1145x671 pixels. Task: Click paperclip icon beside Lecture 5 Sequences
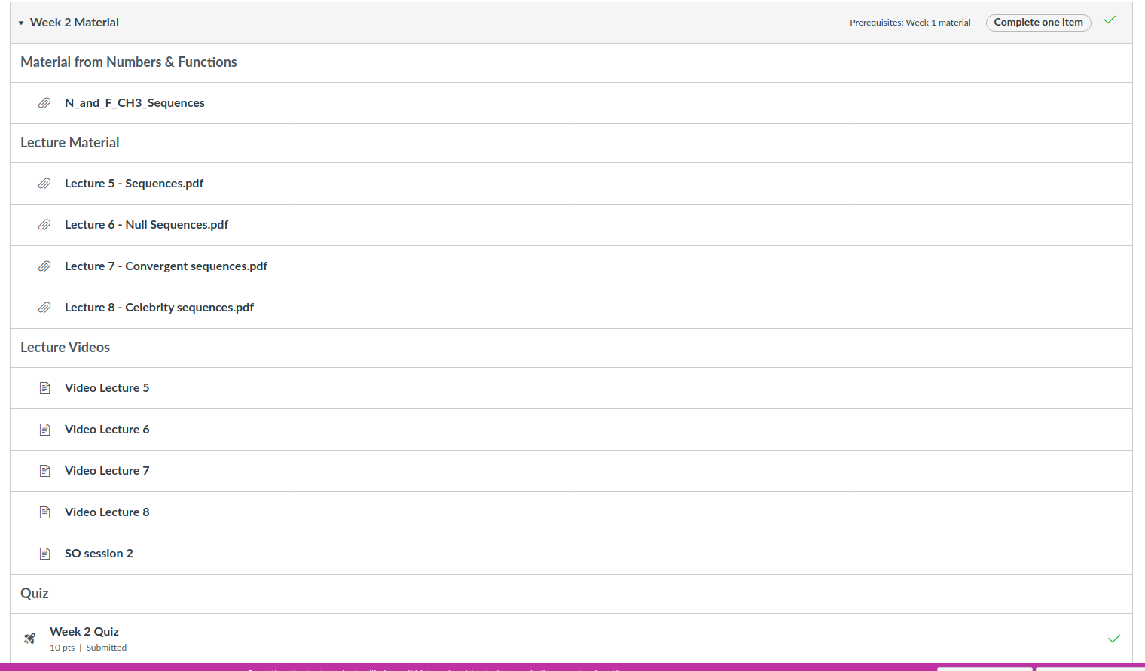pyautogui.click(x=44, y=184)
